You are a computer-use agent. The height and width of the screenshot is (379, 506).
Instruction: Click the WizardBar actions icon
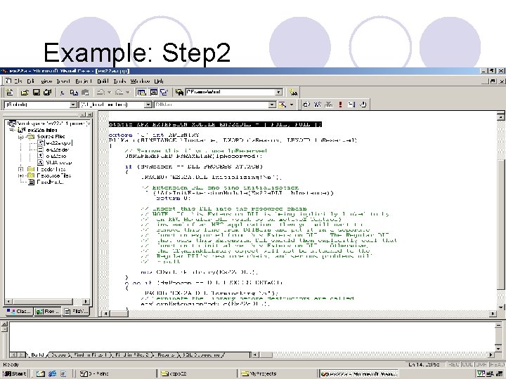[x=283, y=105]
